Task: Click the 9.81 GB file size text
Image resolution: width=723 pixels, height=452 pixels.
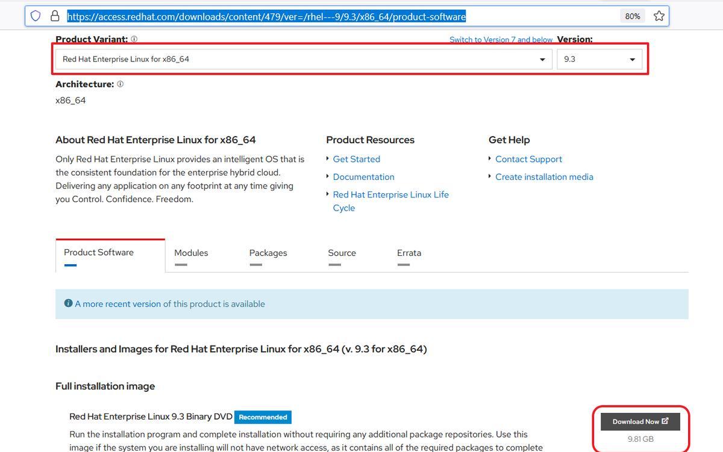Action: point(640,439)
